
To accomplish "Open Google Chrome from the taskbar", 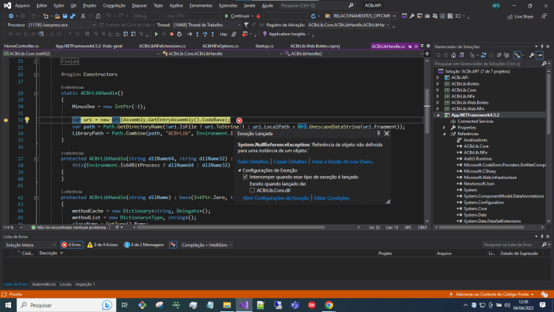I will 329,305.
